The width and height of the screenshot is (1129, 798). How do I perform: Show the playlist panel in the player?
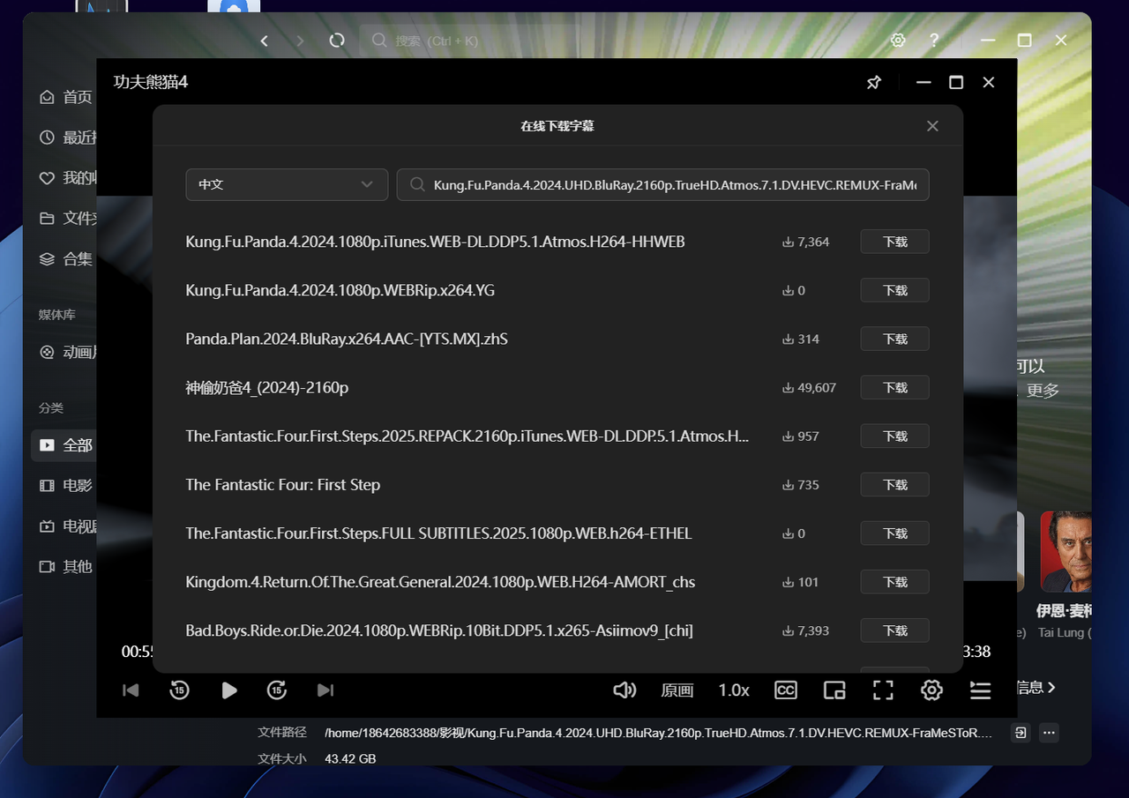click(980, 690)
